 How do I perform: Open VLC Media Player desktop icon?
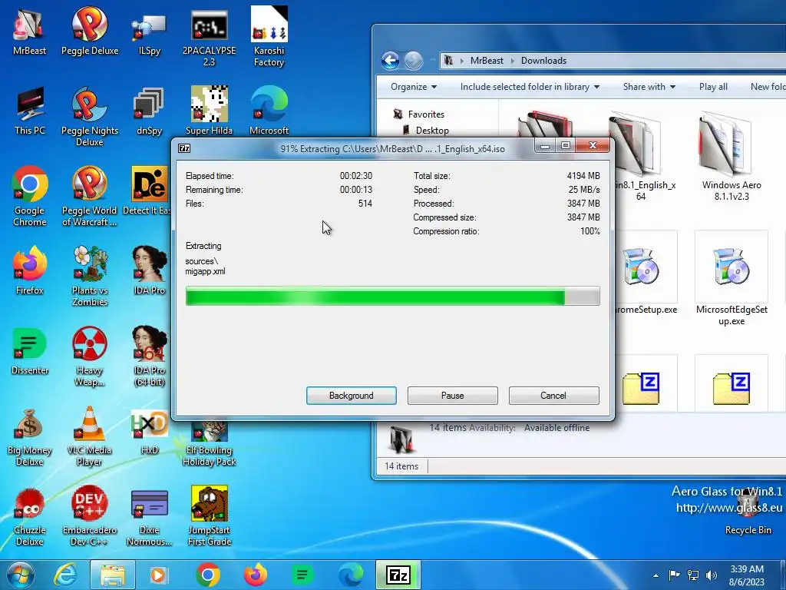click(x=90, y=436)
